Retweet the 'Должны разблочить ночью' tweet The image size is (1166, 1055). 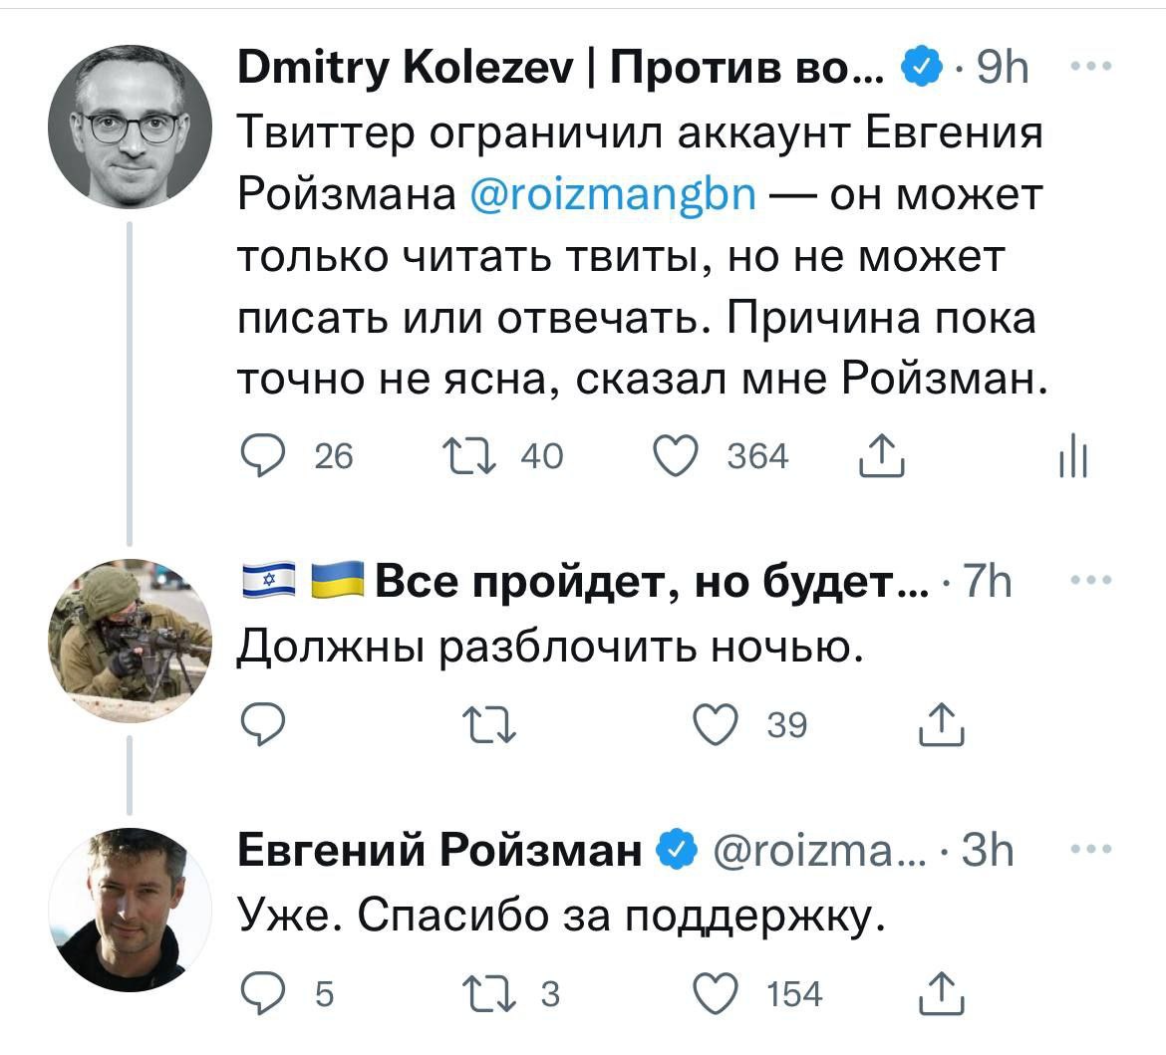pyautogui.click(x=488, y=725)
